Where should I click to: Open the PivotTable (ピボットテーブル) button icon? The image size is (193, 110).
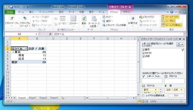(12, 18)
